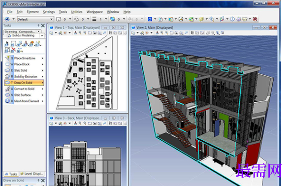Open the Help menu
Viewport: 291px width, 186px height.
click(x=127, y=12)
